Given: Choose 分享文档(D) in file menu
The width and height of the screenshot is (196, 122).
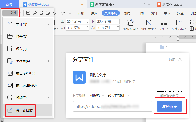Looking at the screenshot, I should click(x=28, y=110).
